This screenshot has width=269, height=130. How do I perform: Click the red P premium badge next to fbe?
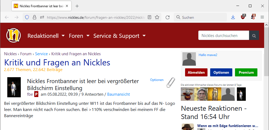pyautogui.click(x=36, y=94)
